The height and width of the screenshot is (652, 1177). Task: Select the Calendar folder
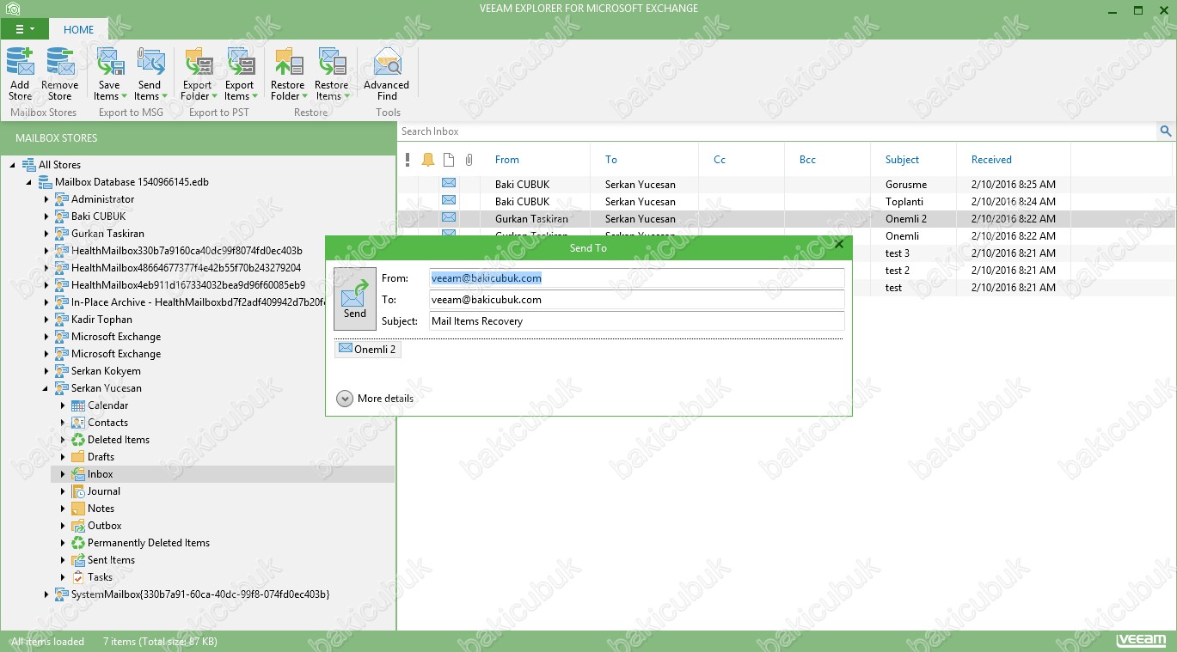107,405
